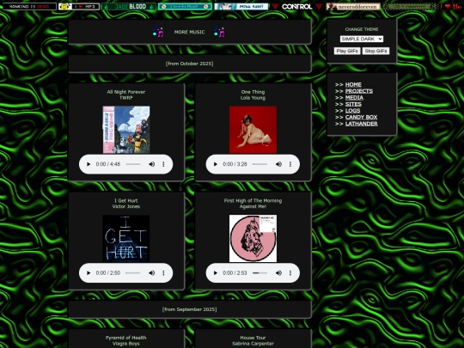This screenshot has height=348, width=464.
Task: Open the MEDIA link
Action: (x=354, y=98)
